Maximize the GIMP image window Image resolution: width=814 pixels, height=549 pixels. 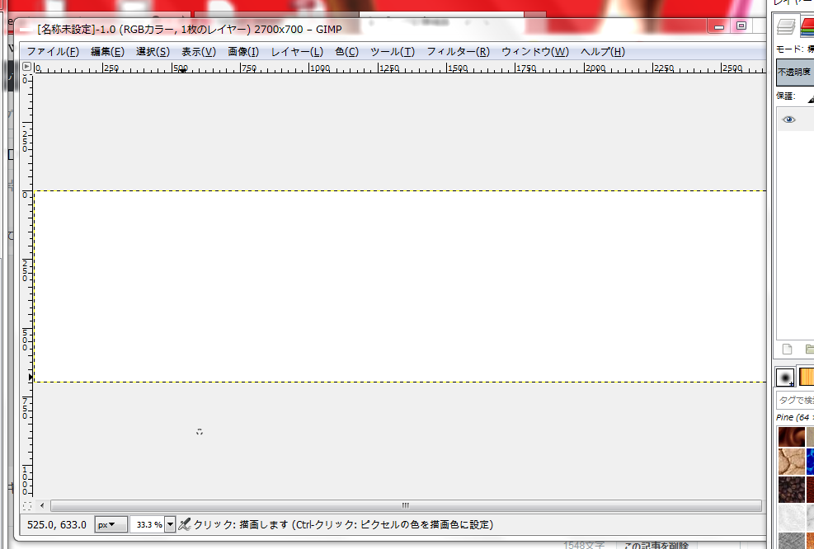741,26
